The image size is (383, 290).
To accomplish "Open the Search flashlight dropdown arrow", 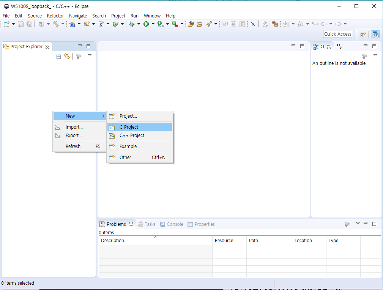I will click(x=216, y=24).
